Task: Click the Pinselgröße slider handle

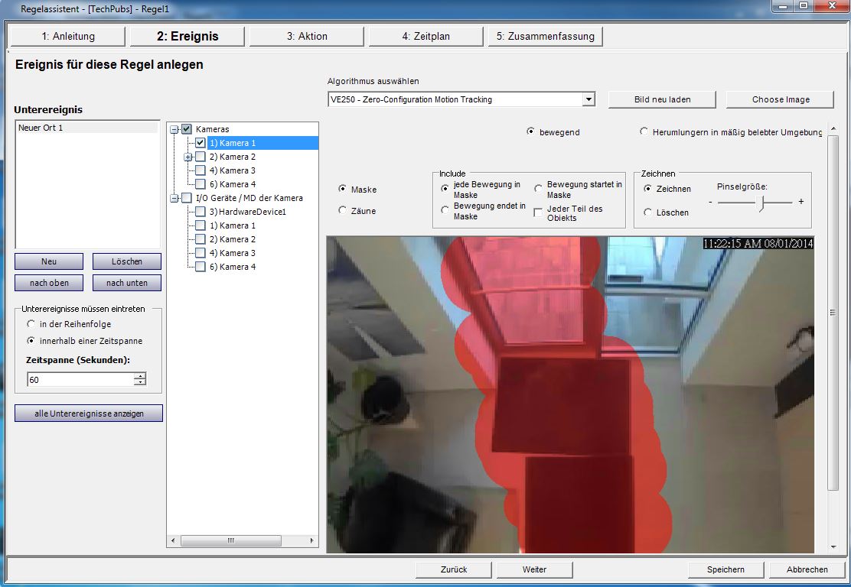Action: click(x=762, y=203)
